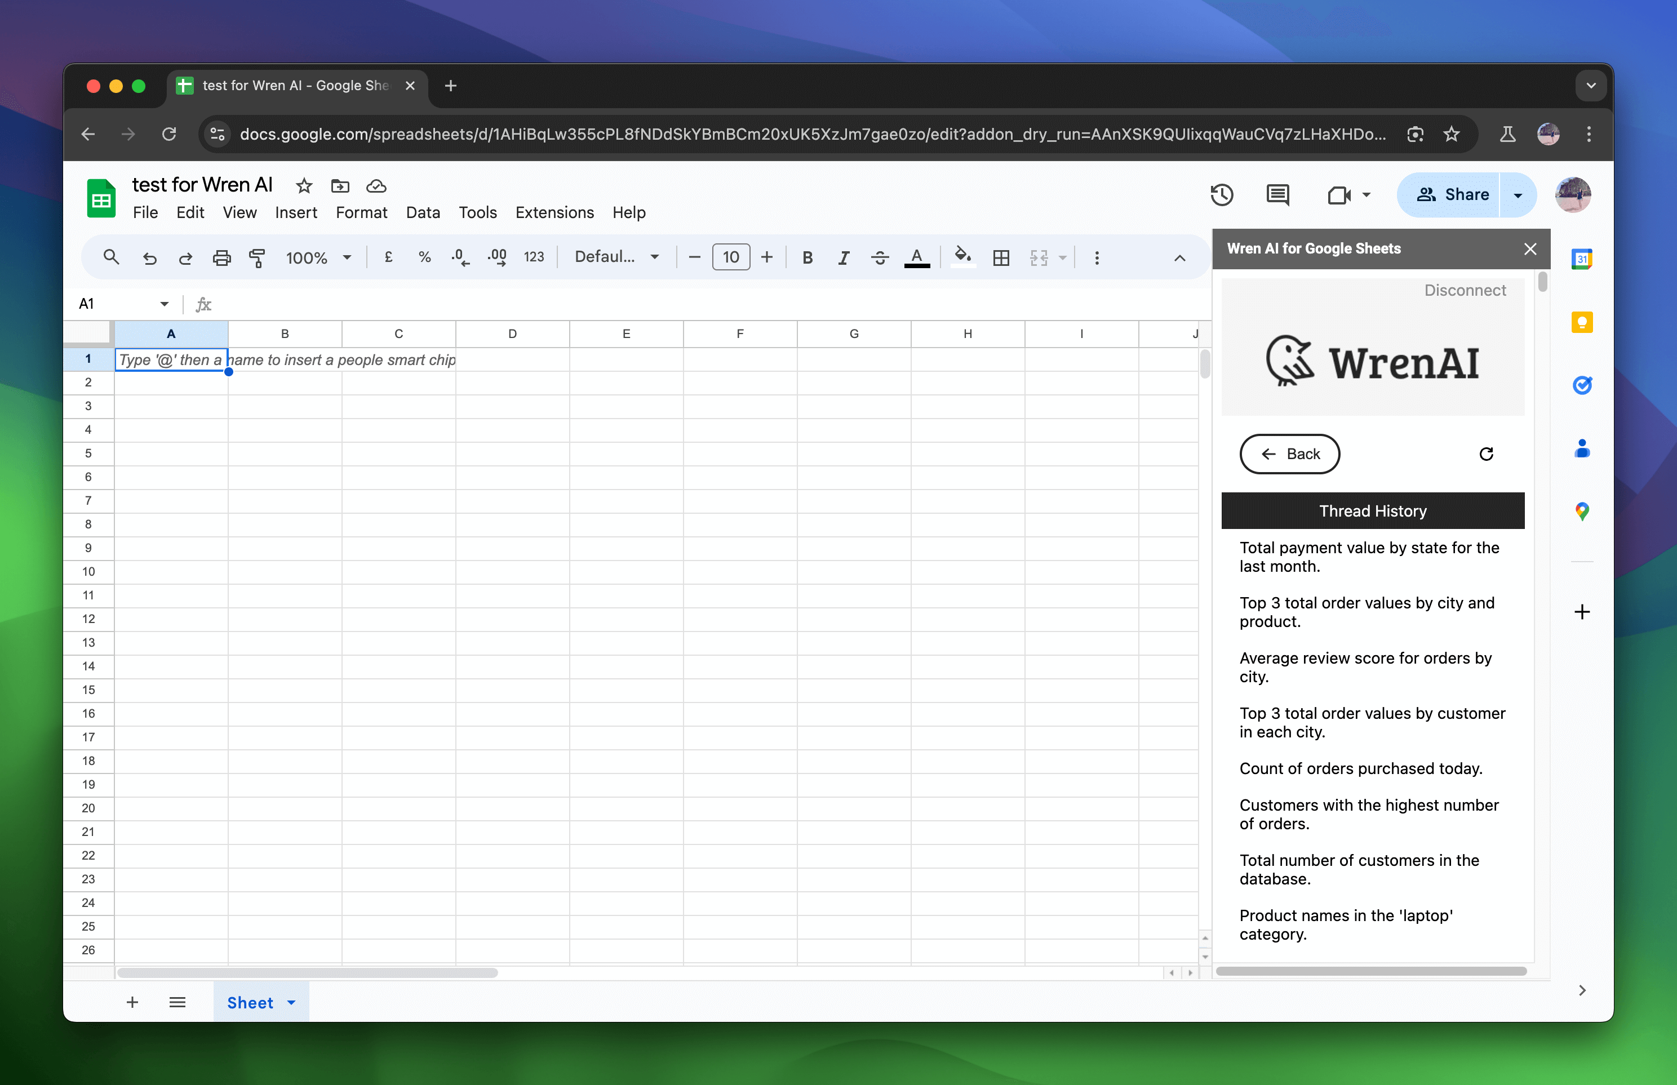
Task: Increase font size plus button
Action: click(x=766, y=257)
